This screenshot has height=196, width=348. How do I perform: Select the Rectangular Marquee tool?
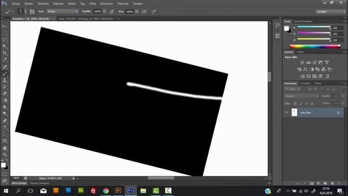click(x=5, y=33)
